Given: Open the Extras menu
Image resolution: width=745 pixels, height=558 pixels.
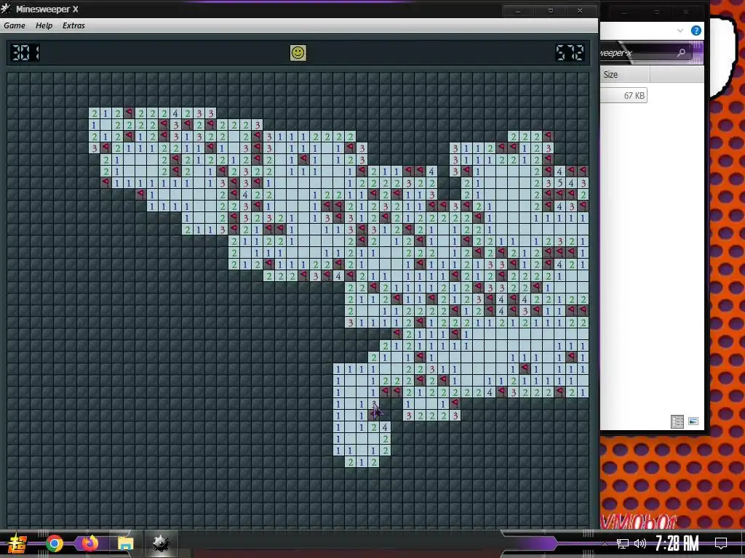Looking at the screenshot, I should [73, 25].
